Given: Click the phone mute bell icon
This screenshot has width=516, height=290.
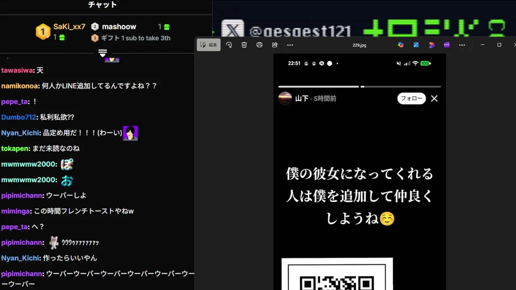Looking at the screenshot, I should (x=399, y=63).
